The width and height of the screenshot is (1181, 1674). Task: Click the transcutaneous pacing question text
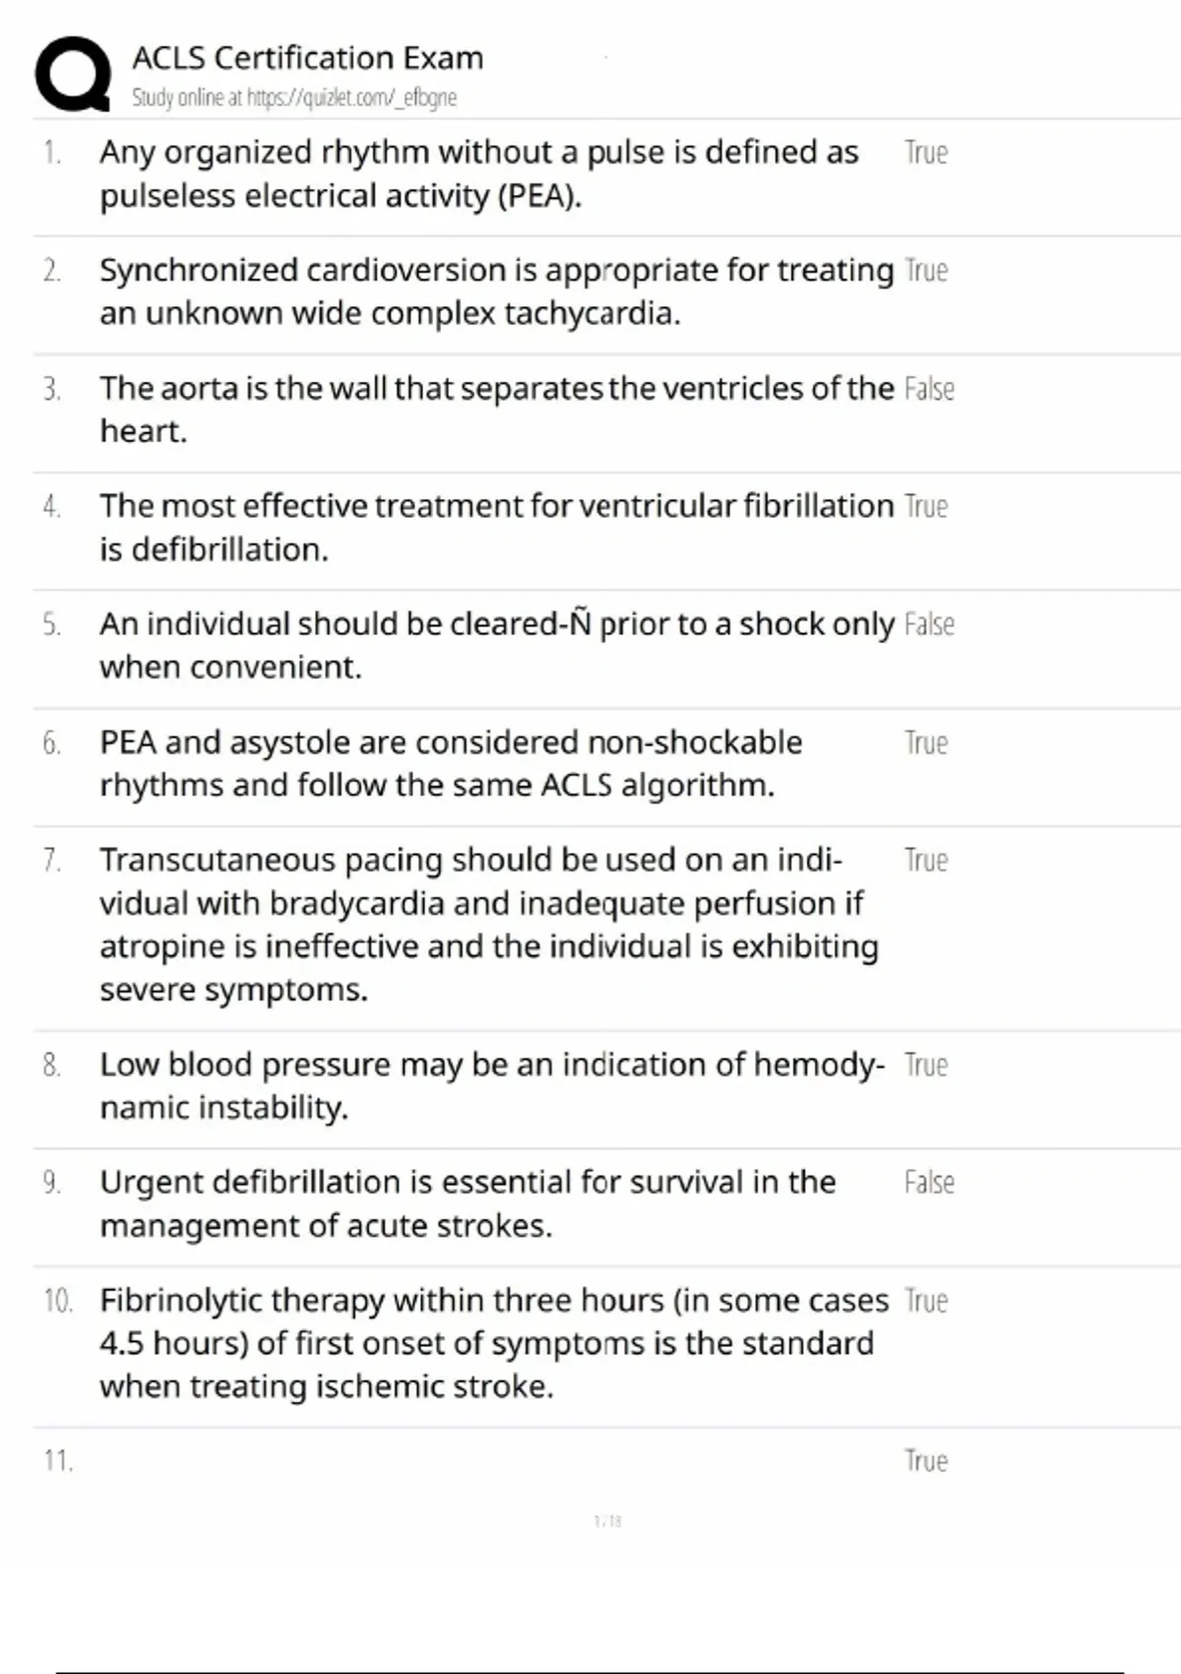point(488,924)
